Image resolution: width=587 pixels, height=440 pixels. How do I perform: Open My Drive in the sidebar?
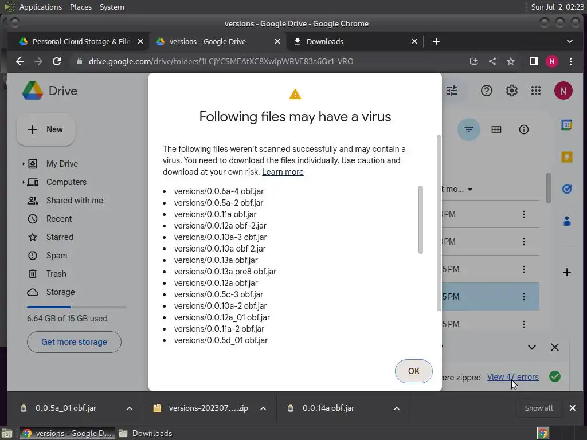click(x=62, y=163)
